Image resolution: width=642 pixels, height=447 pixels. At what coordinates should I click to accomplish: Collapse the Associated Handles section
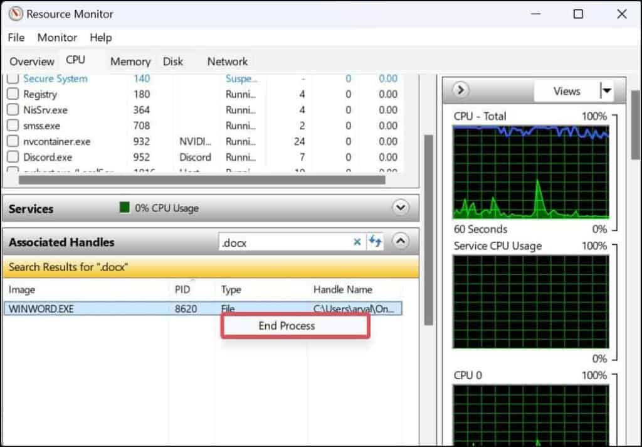click(400, 241)
